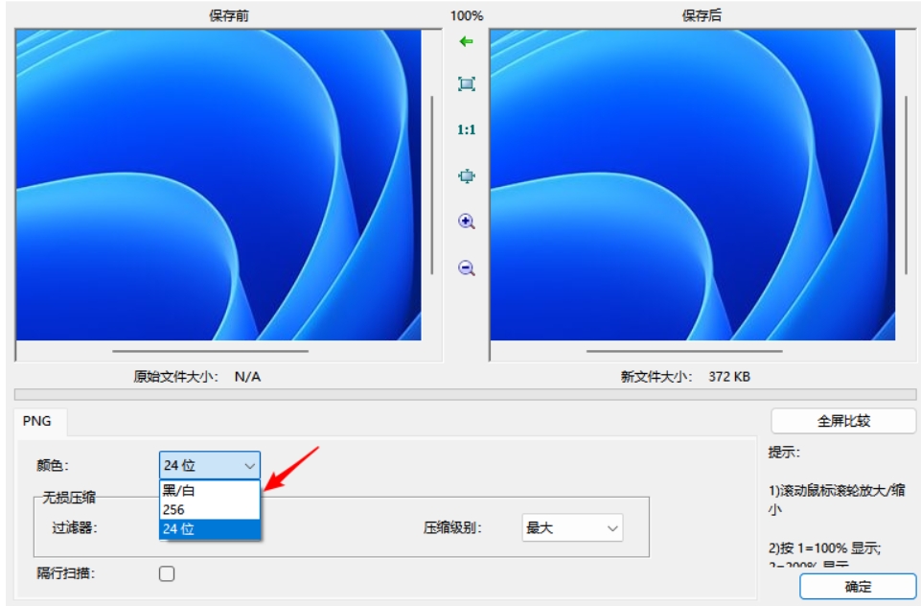Click the 隔行扫描 label text
The height and width of the screenshot is (606, 921).
pyautogui.click(x=66, y=573)
